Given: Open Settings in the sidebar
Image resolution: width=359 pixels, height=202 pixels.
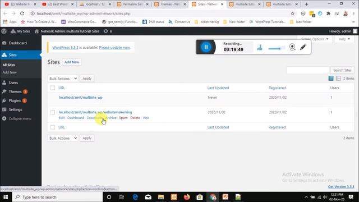Looking at the screenshot, I should pos(21,109).
